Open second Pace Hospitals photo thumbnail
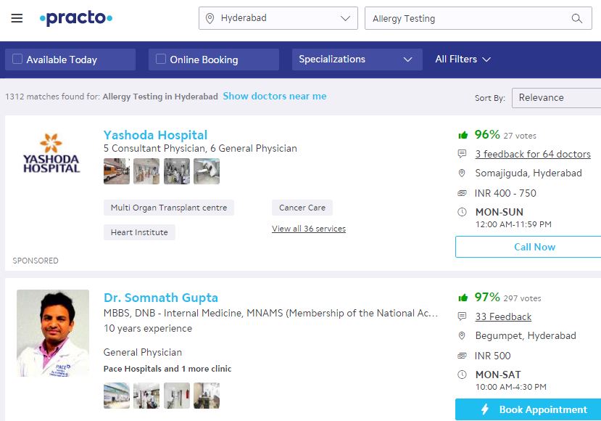The image size is (601, 421). 146,396
